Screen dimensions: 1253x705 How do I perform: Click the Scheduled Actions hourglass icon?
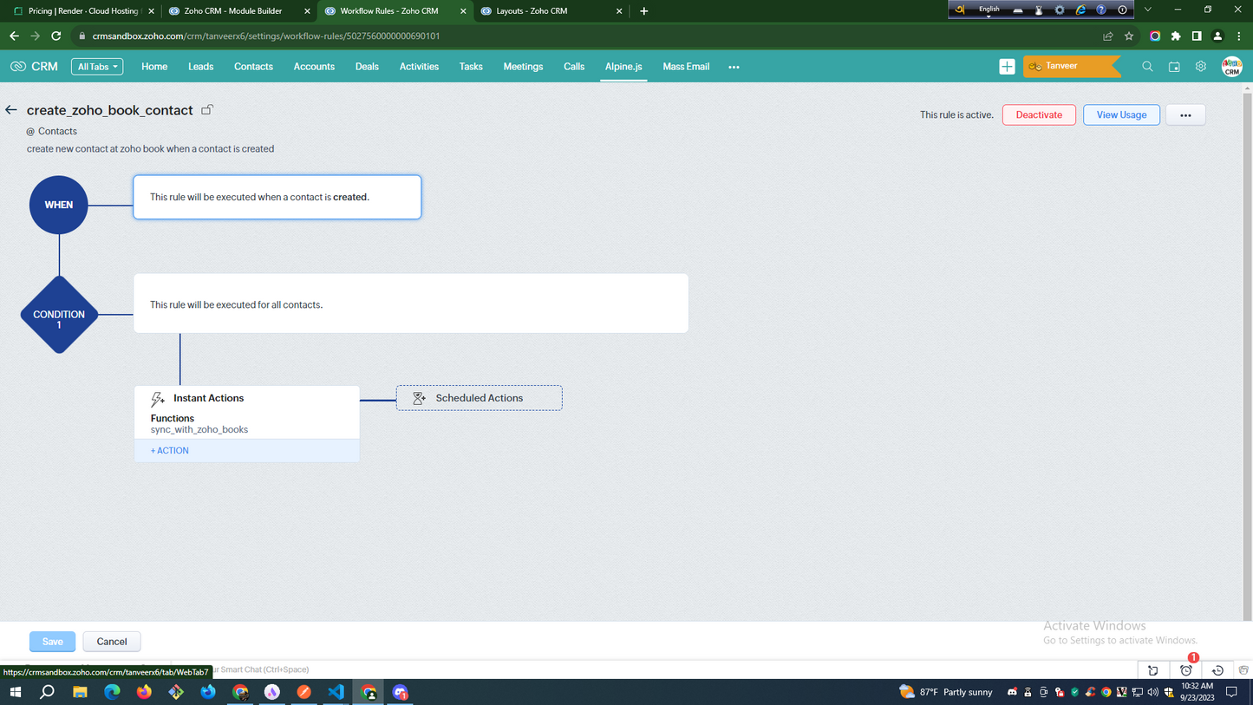point(419,398)
